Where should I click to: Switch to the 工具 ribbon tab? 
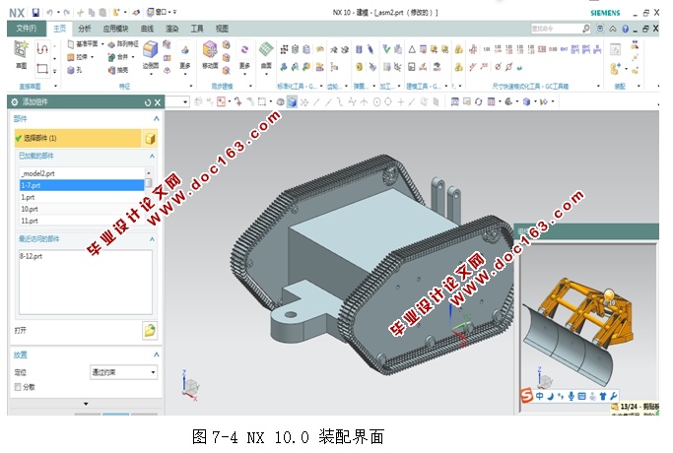(x=197, y=29)
